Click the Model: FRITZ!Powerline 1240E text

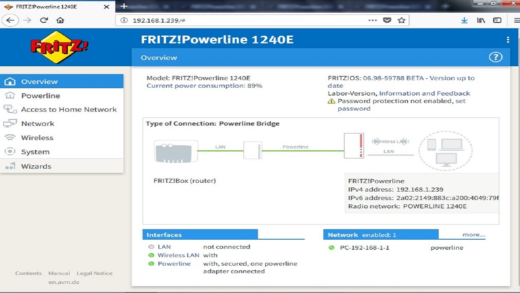tap(199, 78)
